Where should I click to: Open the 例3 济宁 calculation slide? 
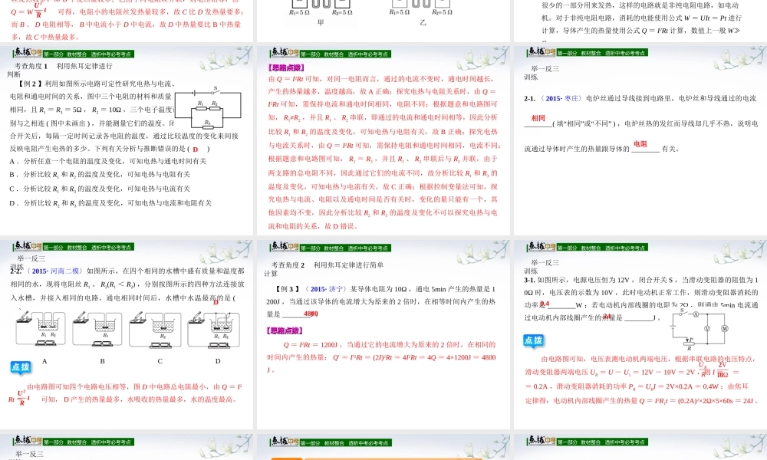(x=383, y=335)
